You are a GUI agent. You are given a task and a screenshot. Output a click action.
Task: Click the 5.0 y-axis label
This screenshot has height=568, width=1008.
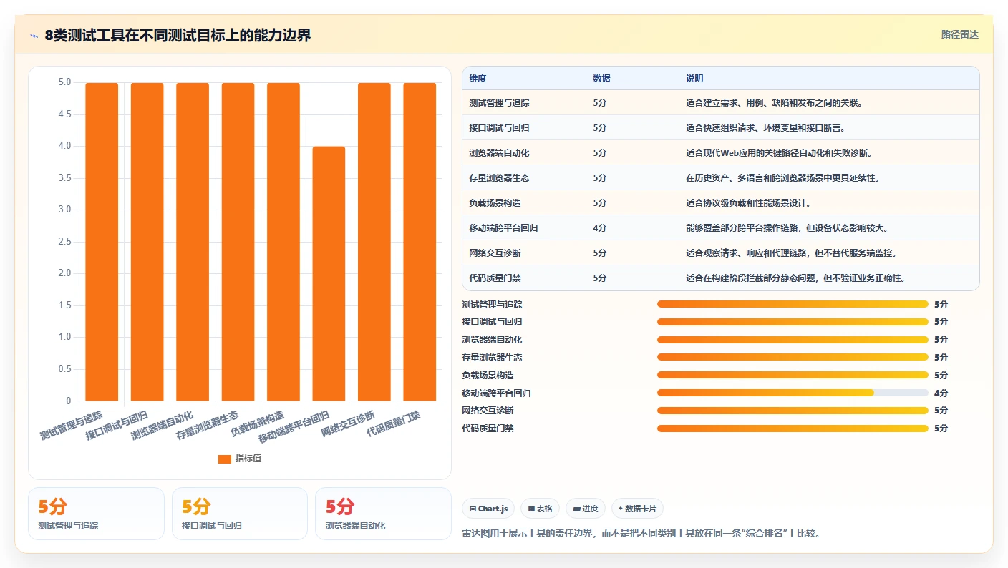point(64,82)
